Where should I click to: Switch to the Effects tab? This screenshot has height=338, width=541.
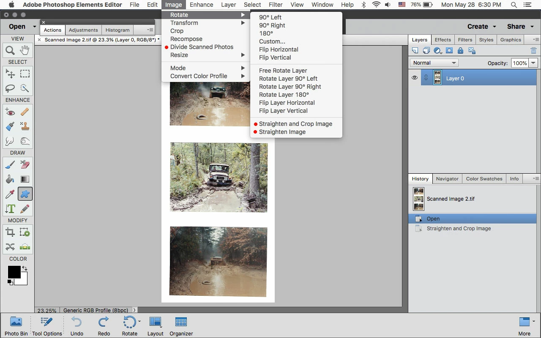pyautogui.click(x=443, y=40)
